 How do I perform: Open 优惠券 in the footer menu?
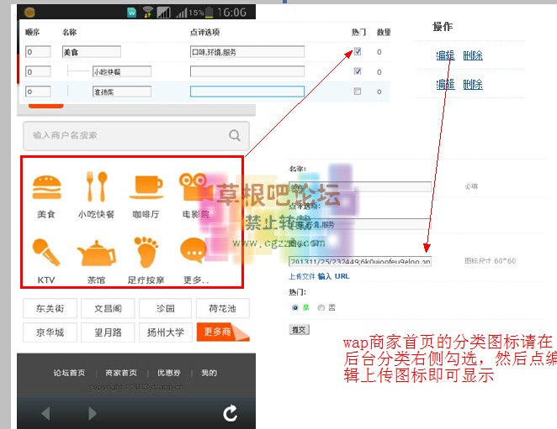[169, 373]
